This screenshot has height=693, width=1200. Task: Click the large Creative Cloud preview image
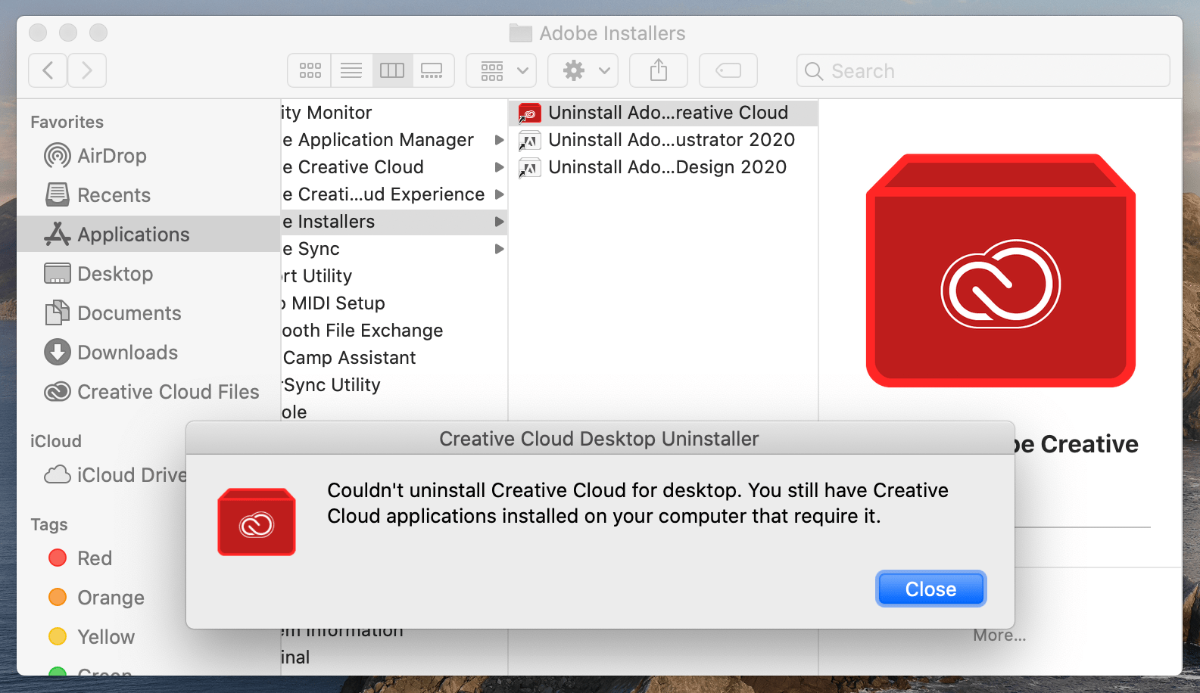tap(1001, 271)
